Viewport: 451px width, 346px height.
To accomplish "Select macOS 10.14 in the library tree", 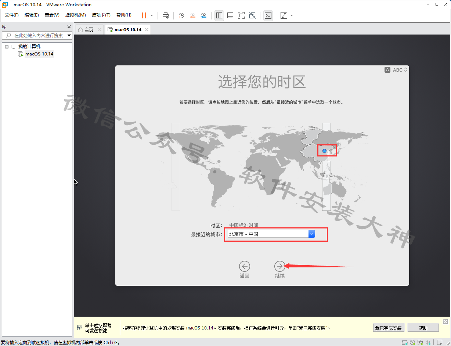I will (39, 54).
